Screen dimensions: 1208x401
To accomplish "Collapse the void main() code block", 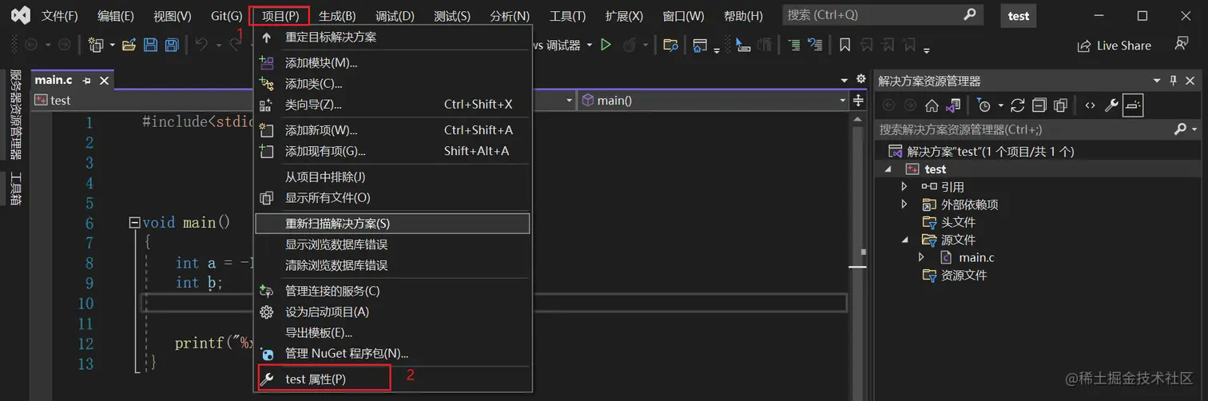I will tap(134, 223).
